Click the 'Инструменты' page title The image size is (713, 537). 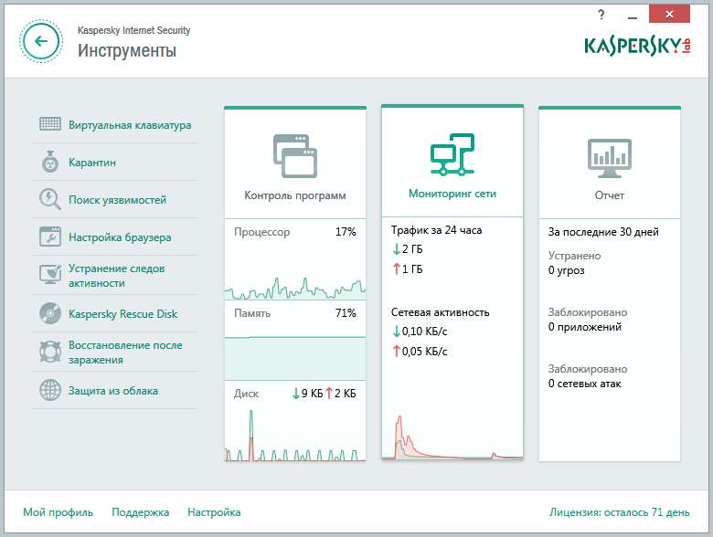tap(127, 50)
